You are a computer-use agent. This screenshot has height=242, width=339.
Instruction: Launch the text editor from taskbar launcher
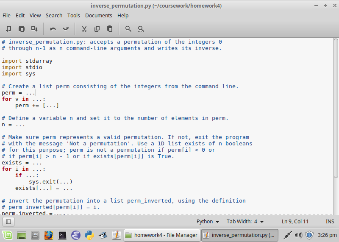point(116,235)
